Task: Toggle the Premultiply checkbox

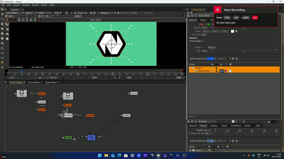Action: click(202, 41)
